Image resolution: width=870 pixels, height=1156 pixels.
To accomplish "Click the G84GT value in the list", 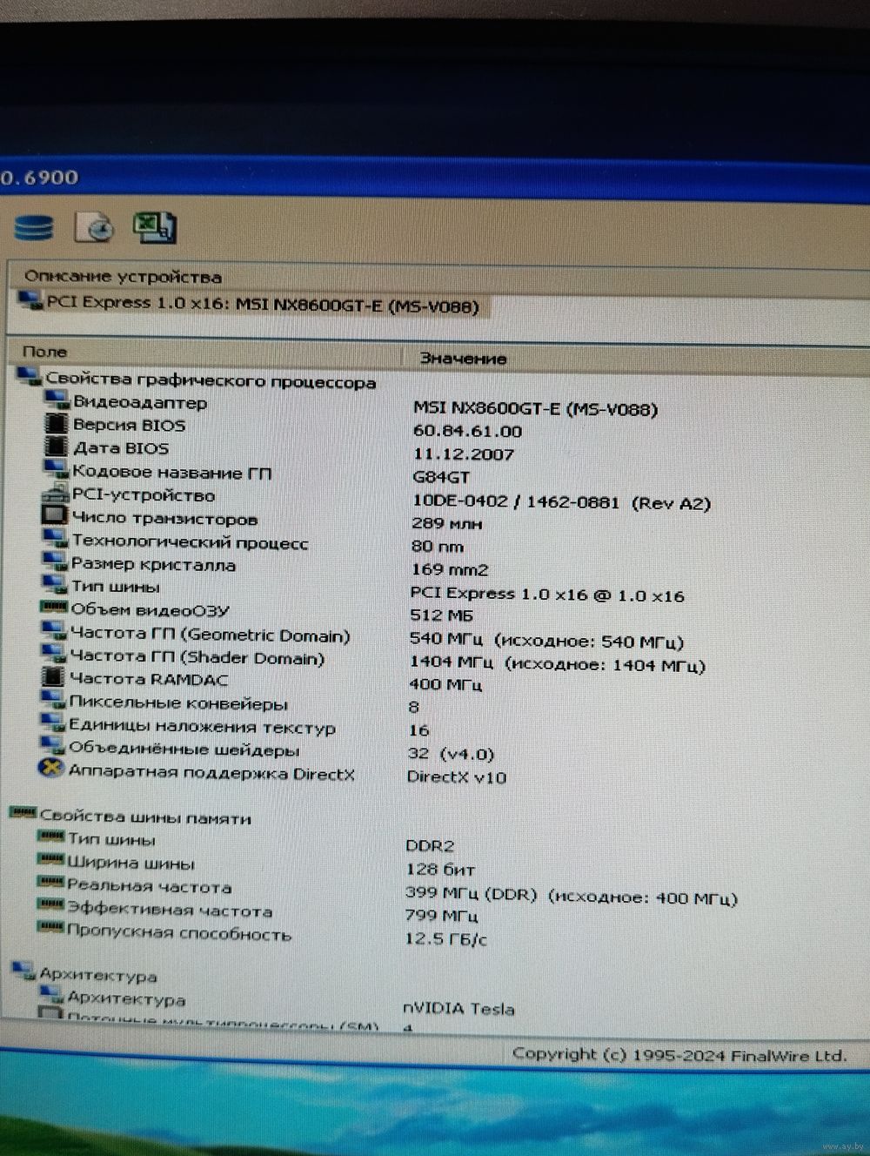I will pyautogui.click(x=441, y=477).
